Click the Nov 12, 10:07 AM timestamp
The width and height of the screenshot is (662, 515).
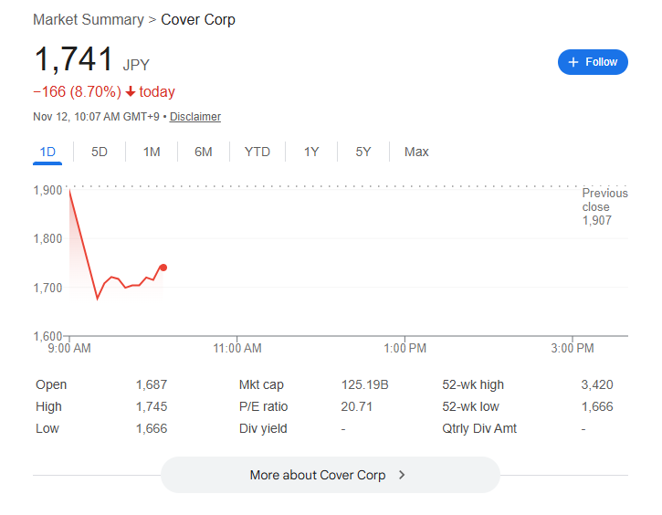pyautogui.click(x=96, y=117)
